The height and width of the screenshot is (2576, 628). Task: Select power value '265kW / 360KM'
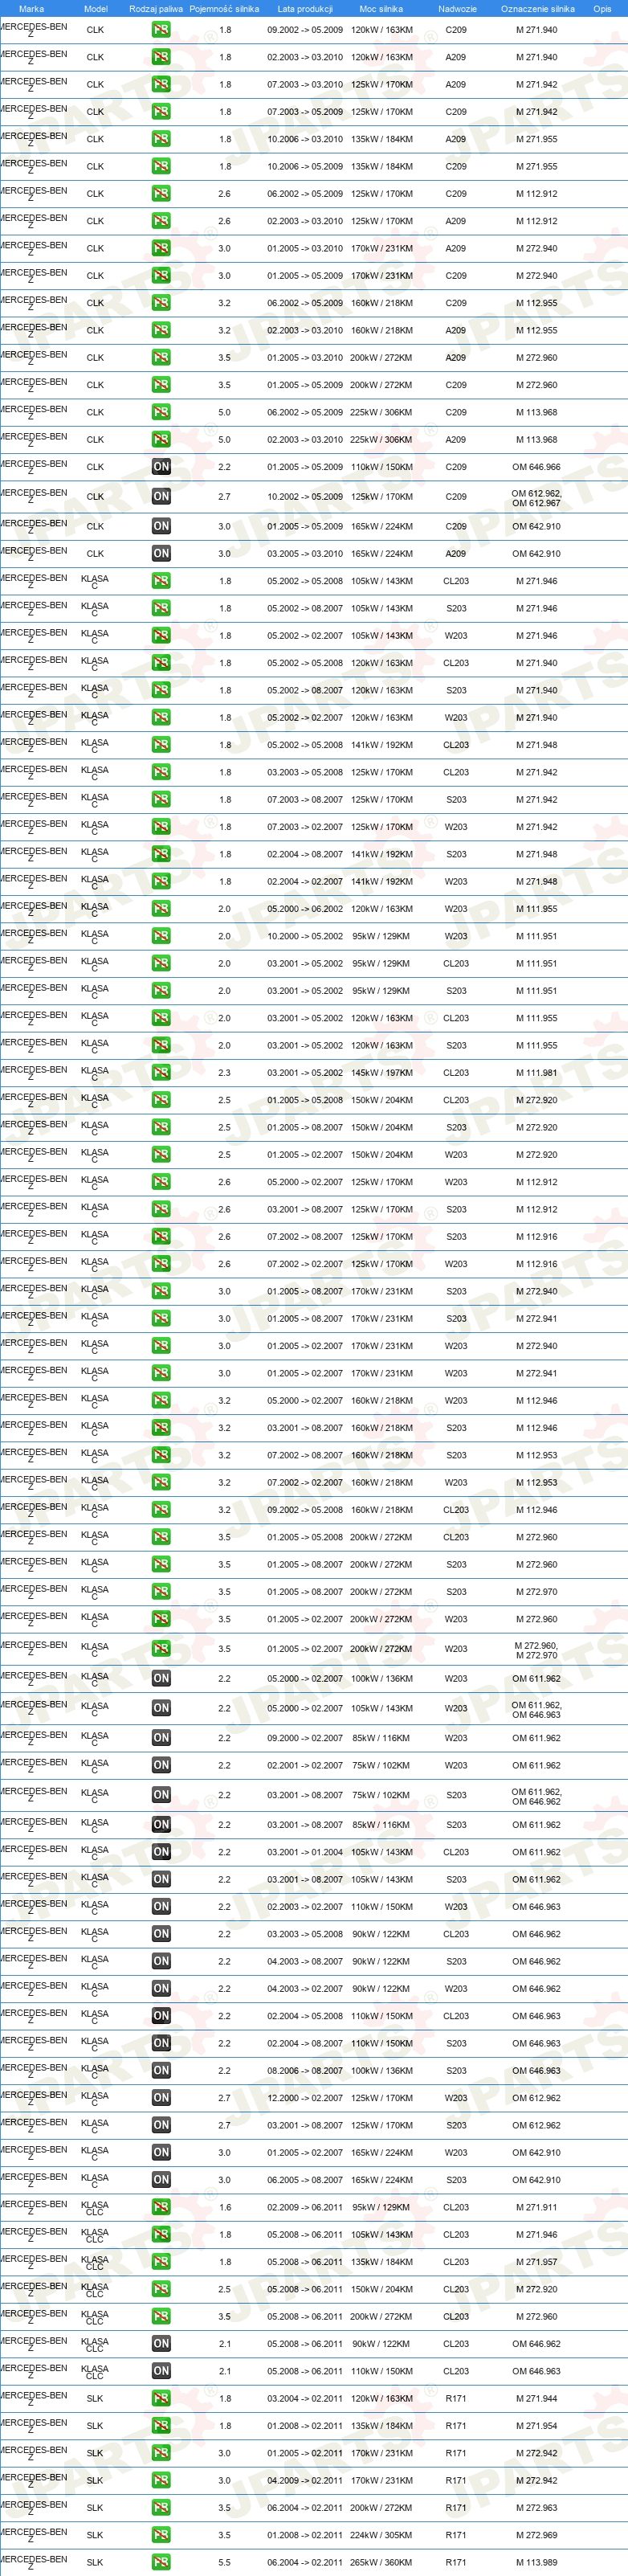click(x=381, y=2562)
